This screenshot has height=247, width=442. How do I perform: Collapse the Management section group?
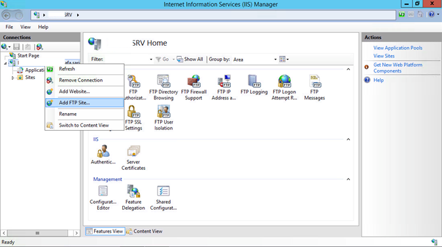[348, 180]
